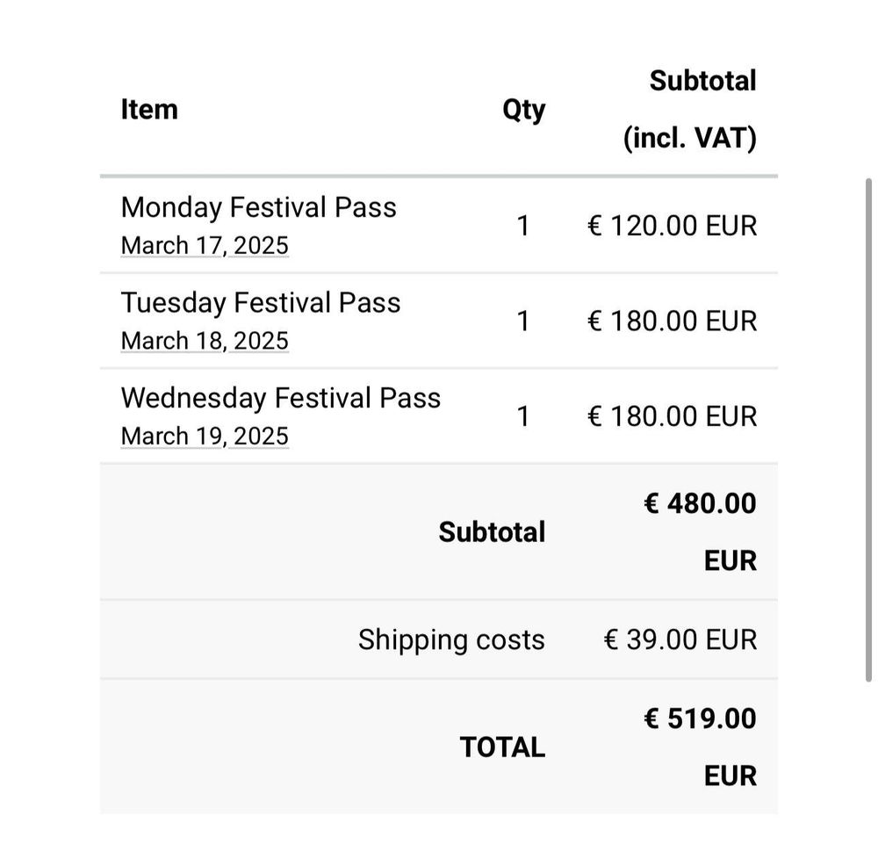Select the Monday Festival Pass item name
This screenshot has height=852, width=878.
258,207
